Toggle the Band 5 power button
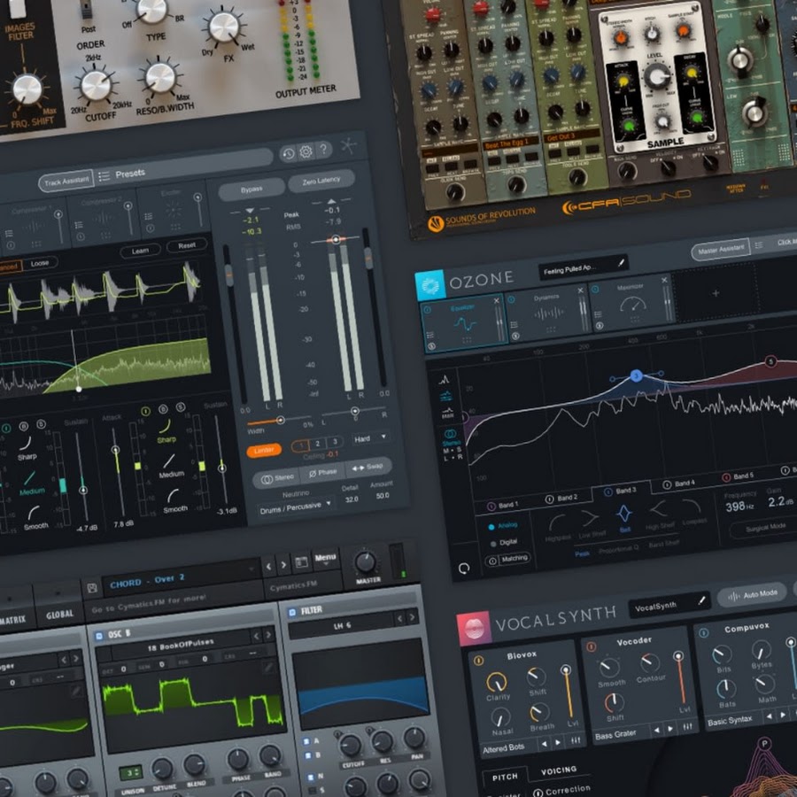 (726, 477)
